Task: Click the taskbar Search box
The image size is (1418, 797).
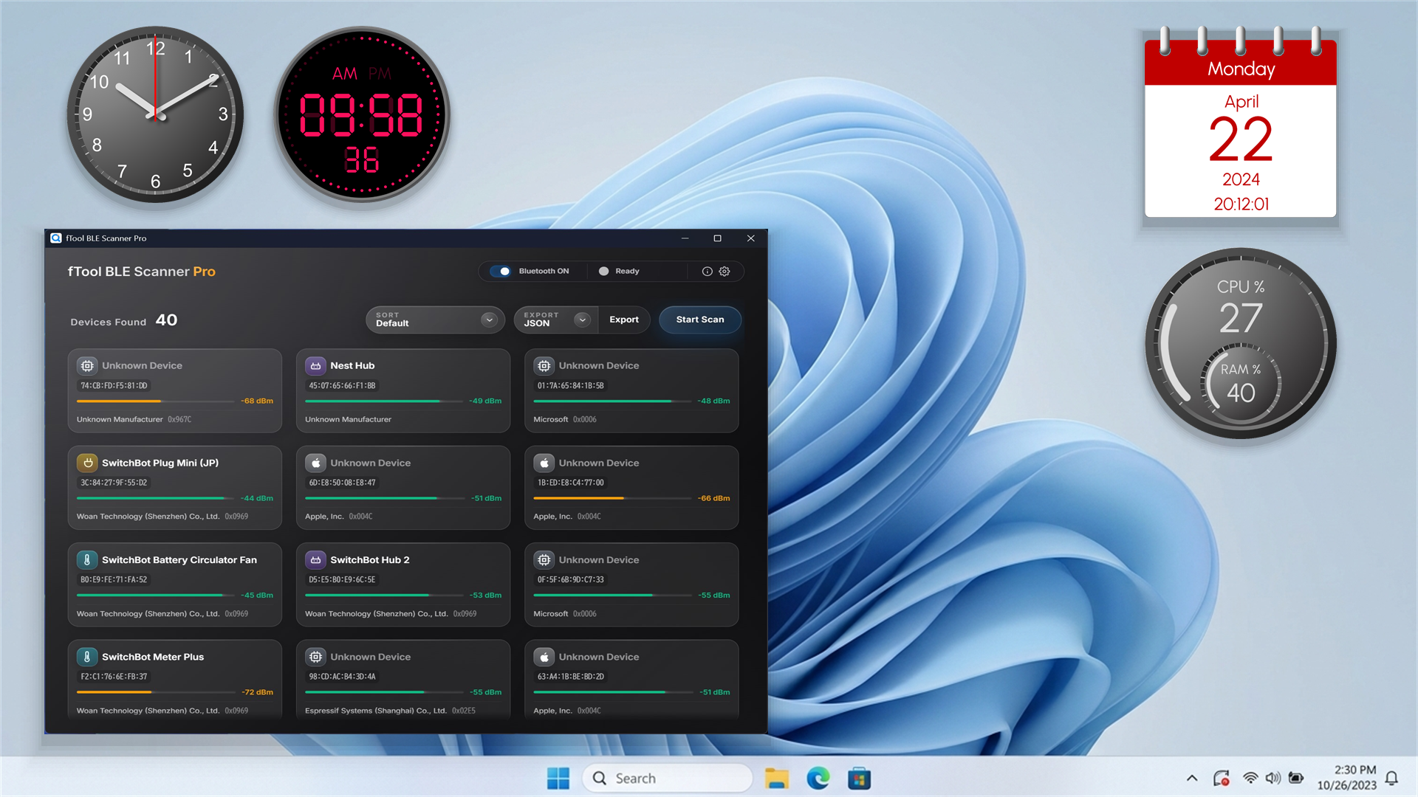Action: click(x=668, y=778)
